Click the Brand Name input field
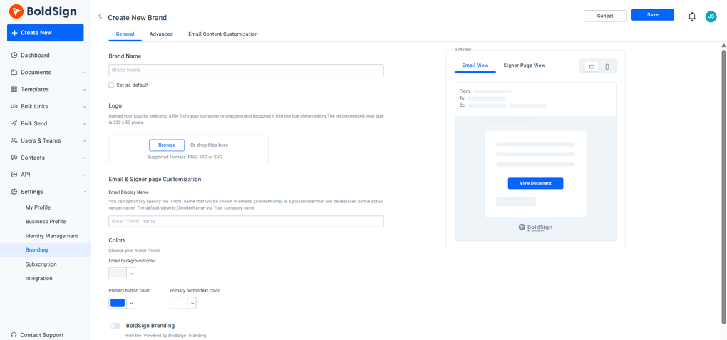 click(x=246, y=70)
